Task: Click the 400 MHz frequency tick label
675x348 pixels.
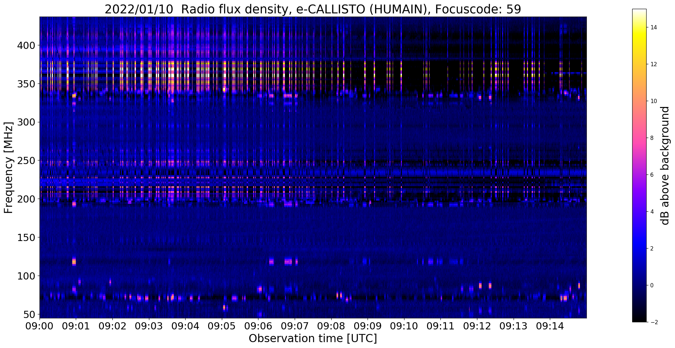Action: tap(27, 45)
